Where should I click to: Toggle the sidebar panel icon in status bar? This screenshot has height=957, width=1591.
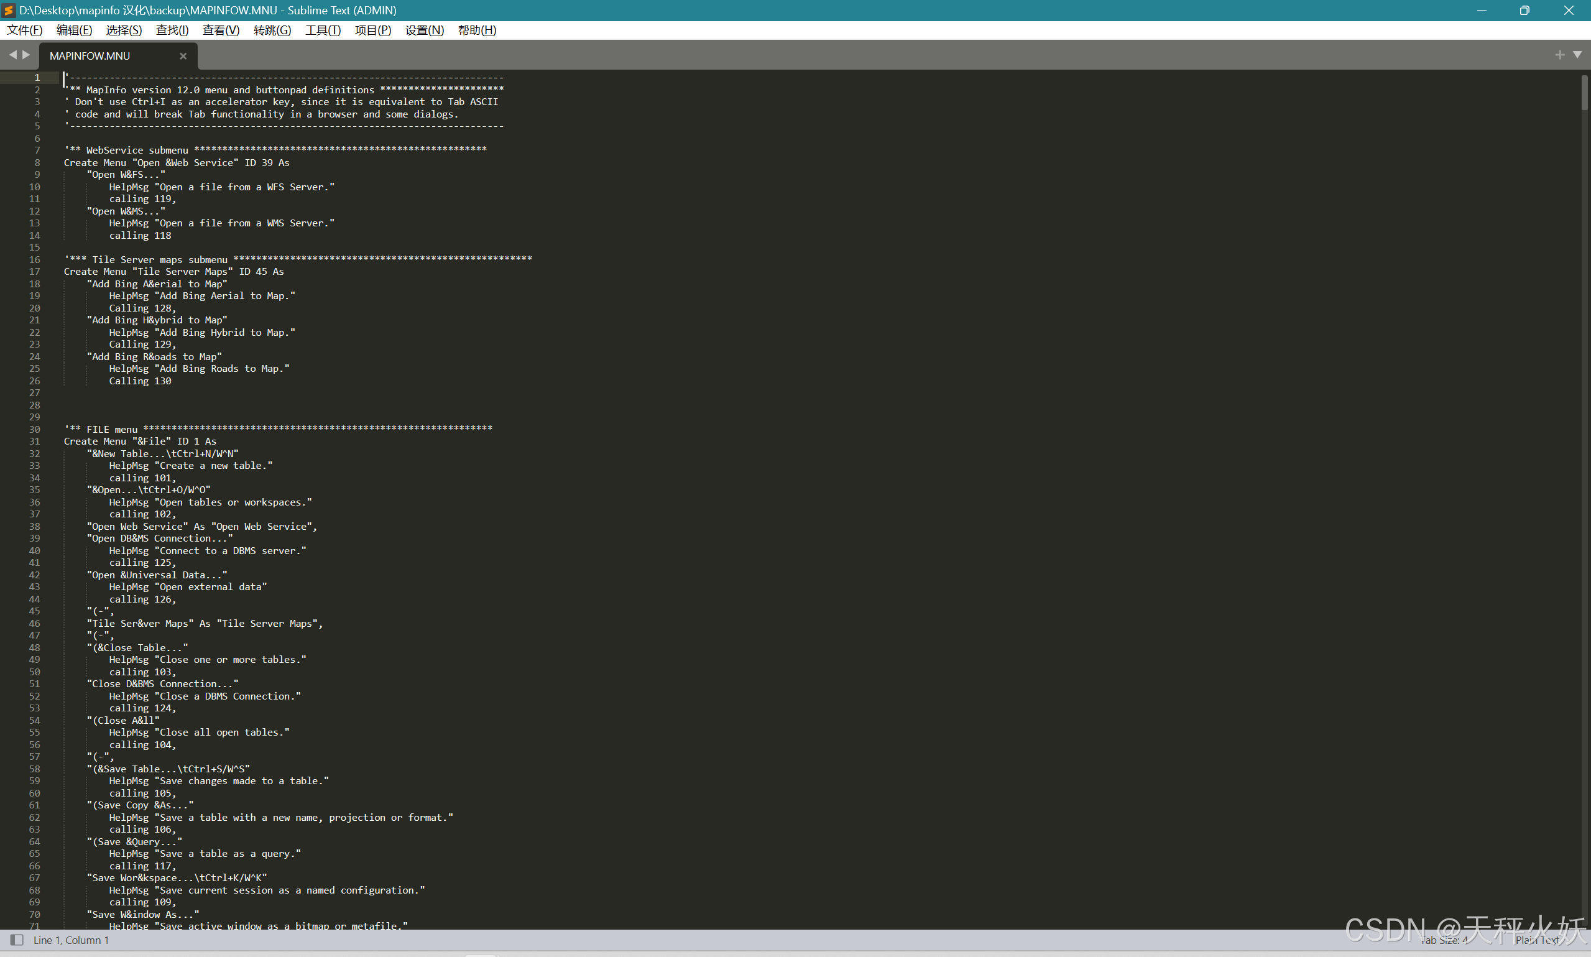coord(17,940)
